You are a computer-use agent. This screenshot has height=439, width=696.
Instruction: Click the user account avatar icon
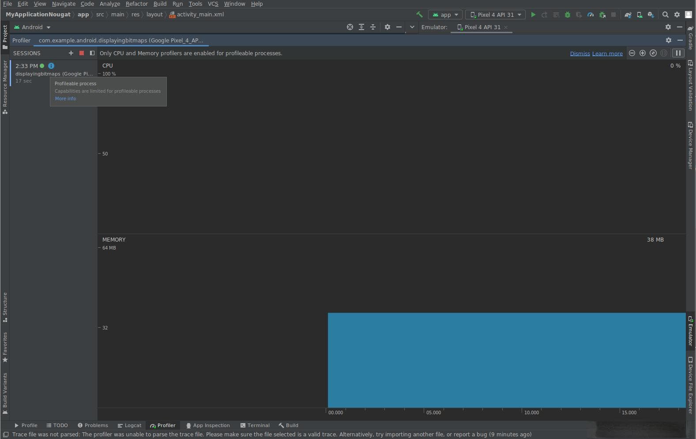click(688, 15)
